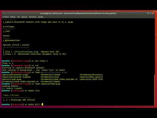The height and width of the screenshot is (118, 157).
Task: Click 'camera/video-capture' completion entry
Action: click(x=91, y=77)
